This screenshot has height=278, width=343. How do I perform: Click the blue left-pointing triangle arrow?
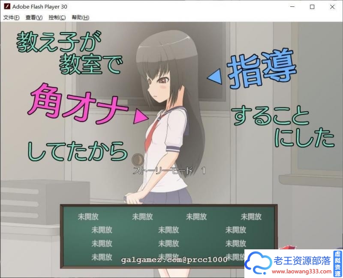coord(215,77)
